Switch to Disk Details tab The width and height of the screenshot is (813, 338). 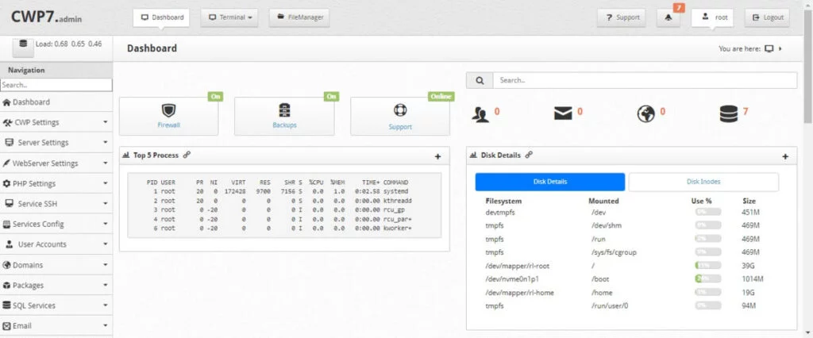(550, 182)
